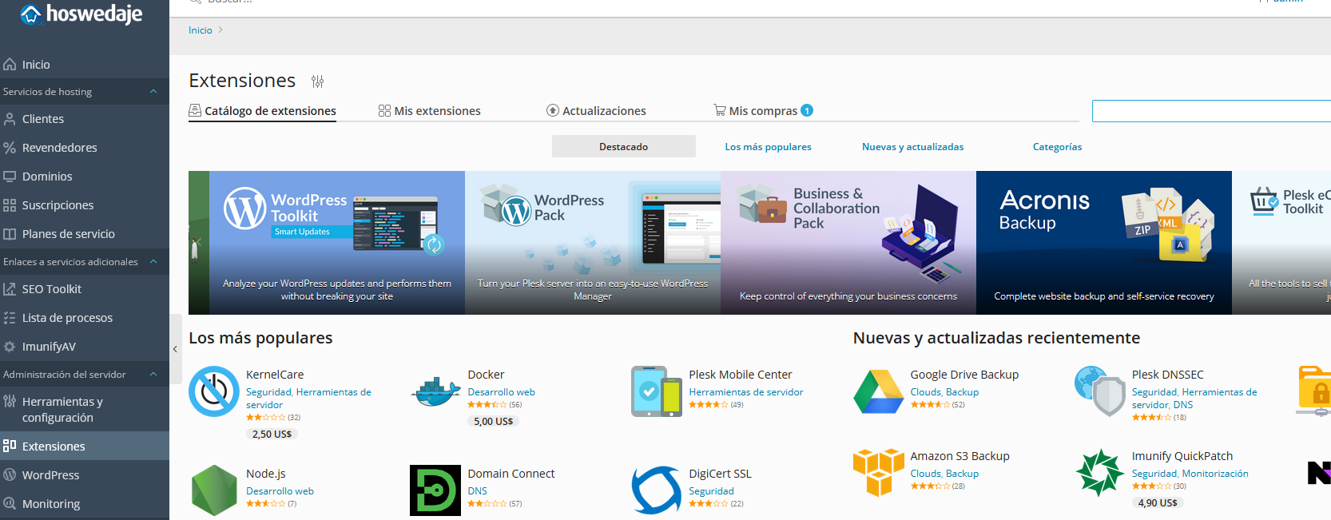Click the Hoswedaje logo
The width and height of the screenshot is (1331, 520).
click(81, 14)
